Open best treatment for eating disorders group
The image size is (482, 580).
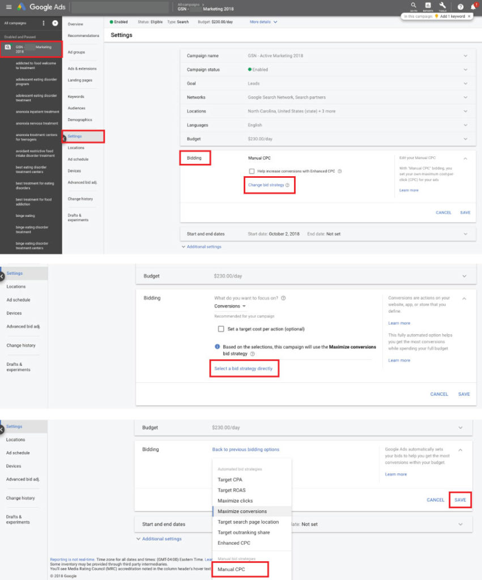click(35, 186)
